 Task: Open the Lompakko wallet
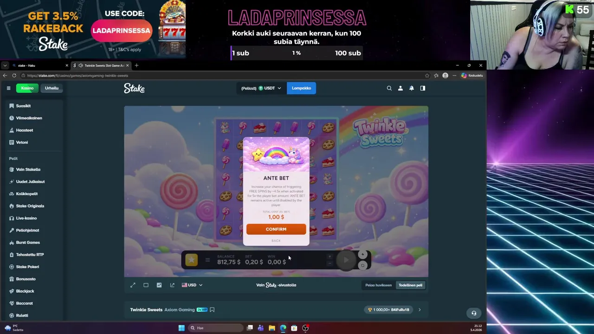pos(301,88)
